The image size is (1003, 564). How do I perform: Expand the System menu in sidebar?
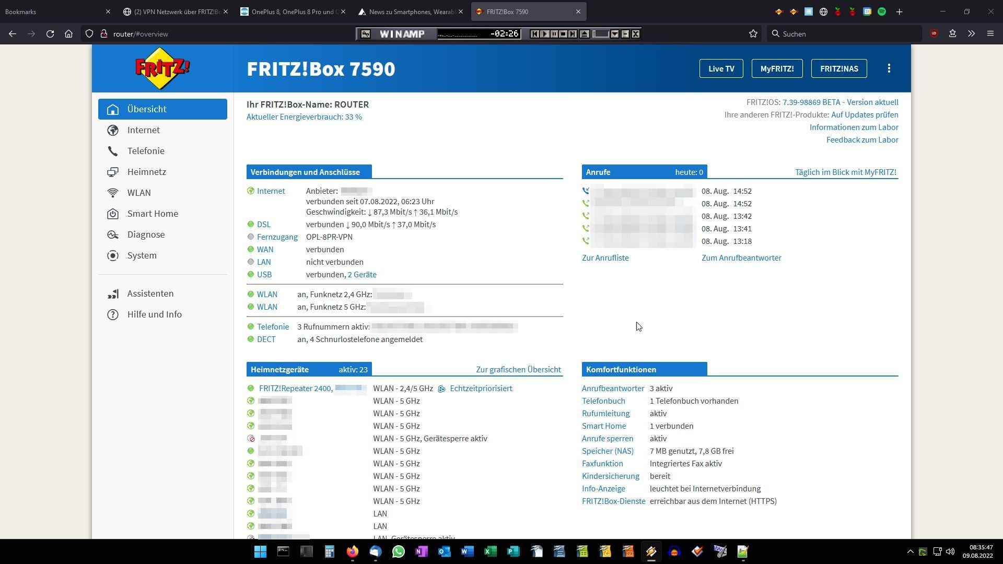[142, 255]
